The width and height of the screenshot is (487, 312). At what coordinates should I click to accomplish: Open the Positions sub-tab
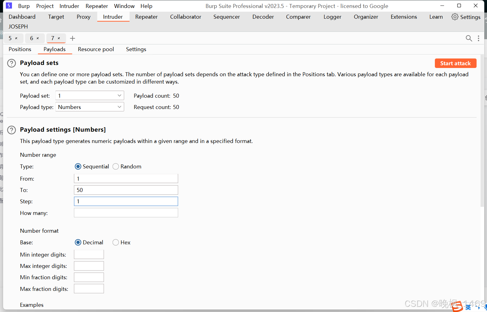coord(20,49)
